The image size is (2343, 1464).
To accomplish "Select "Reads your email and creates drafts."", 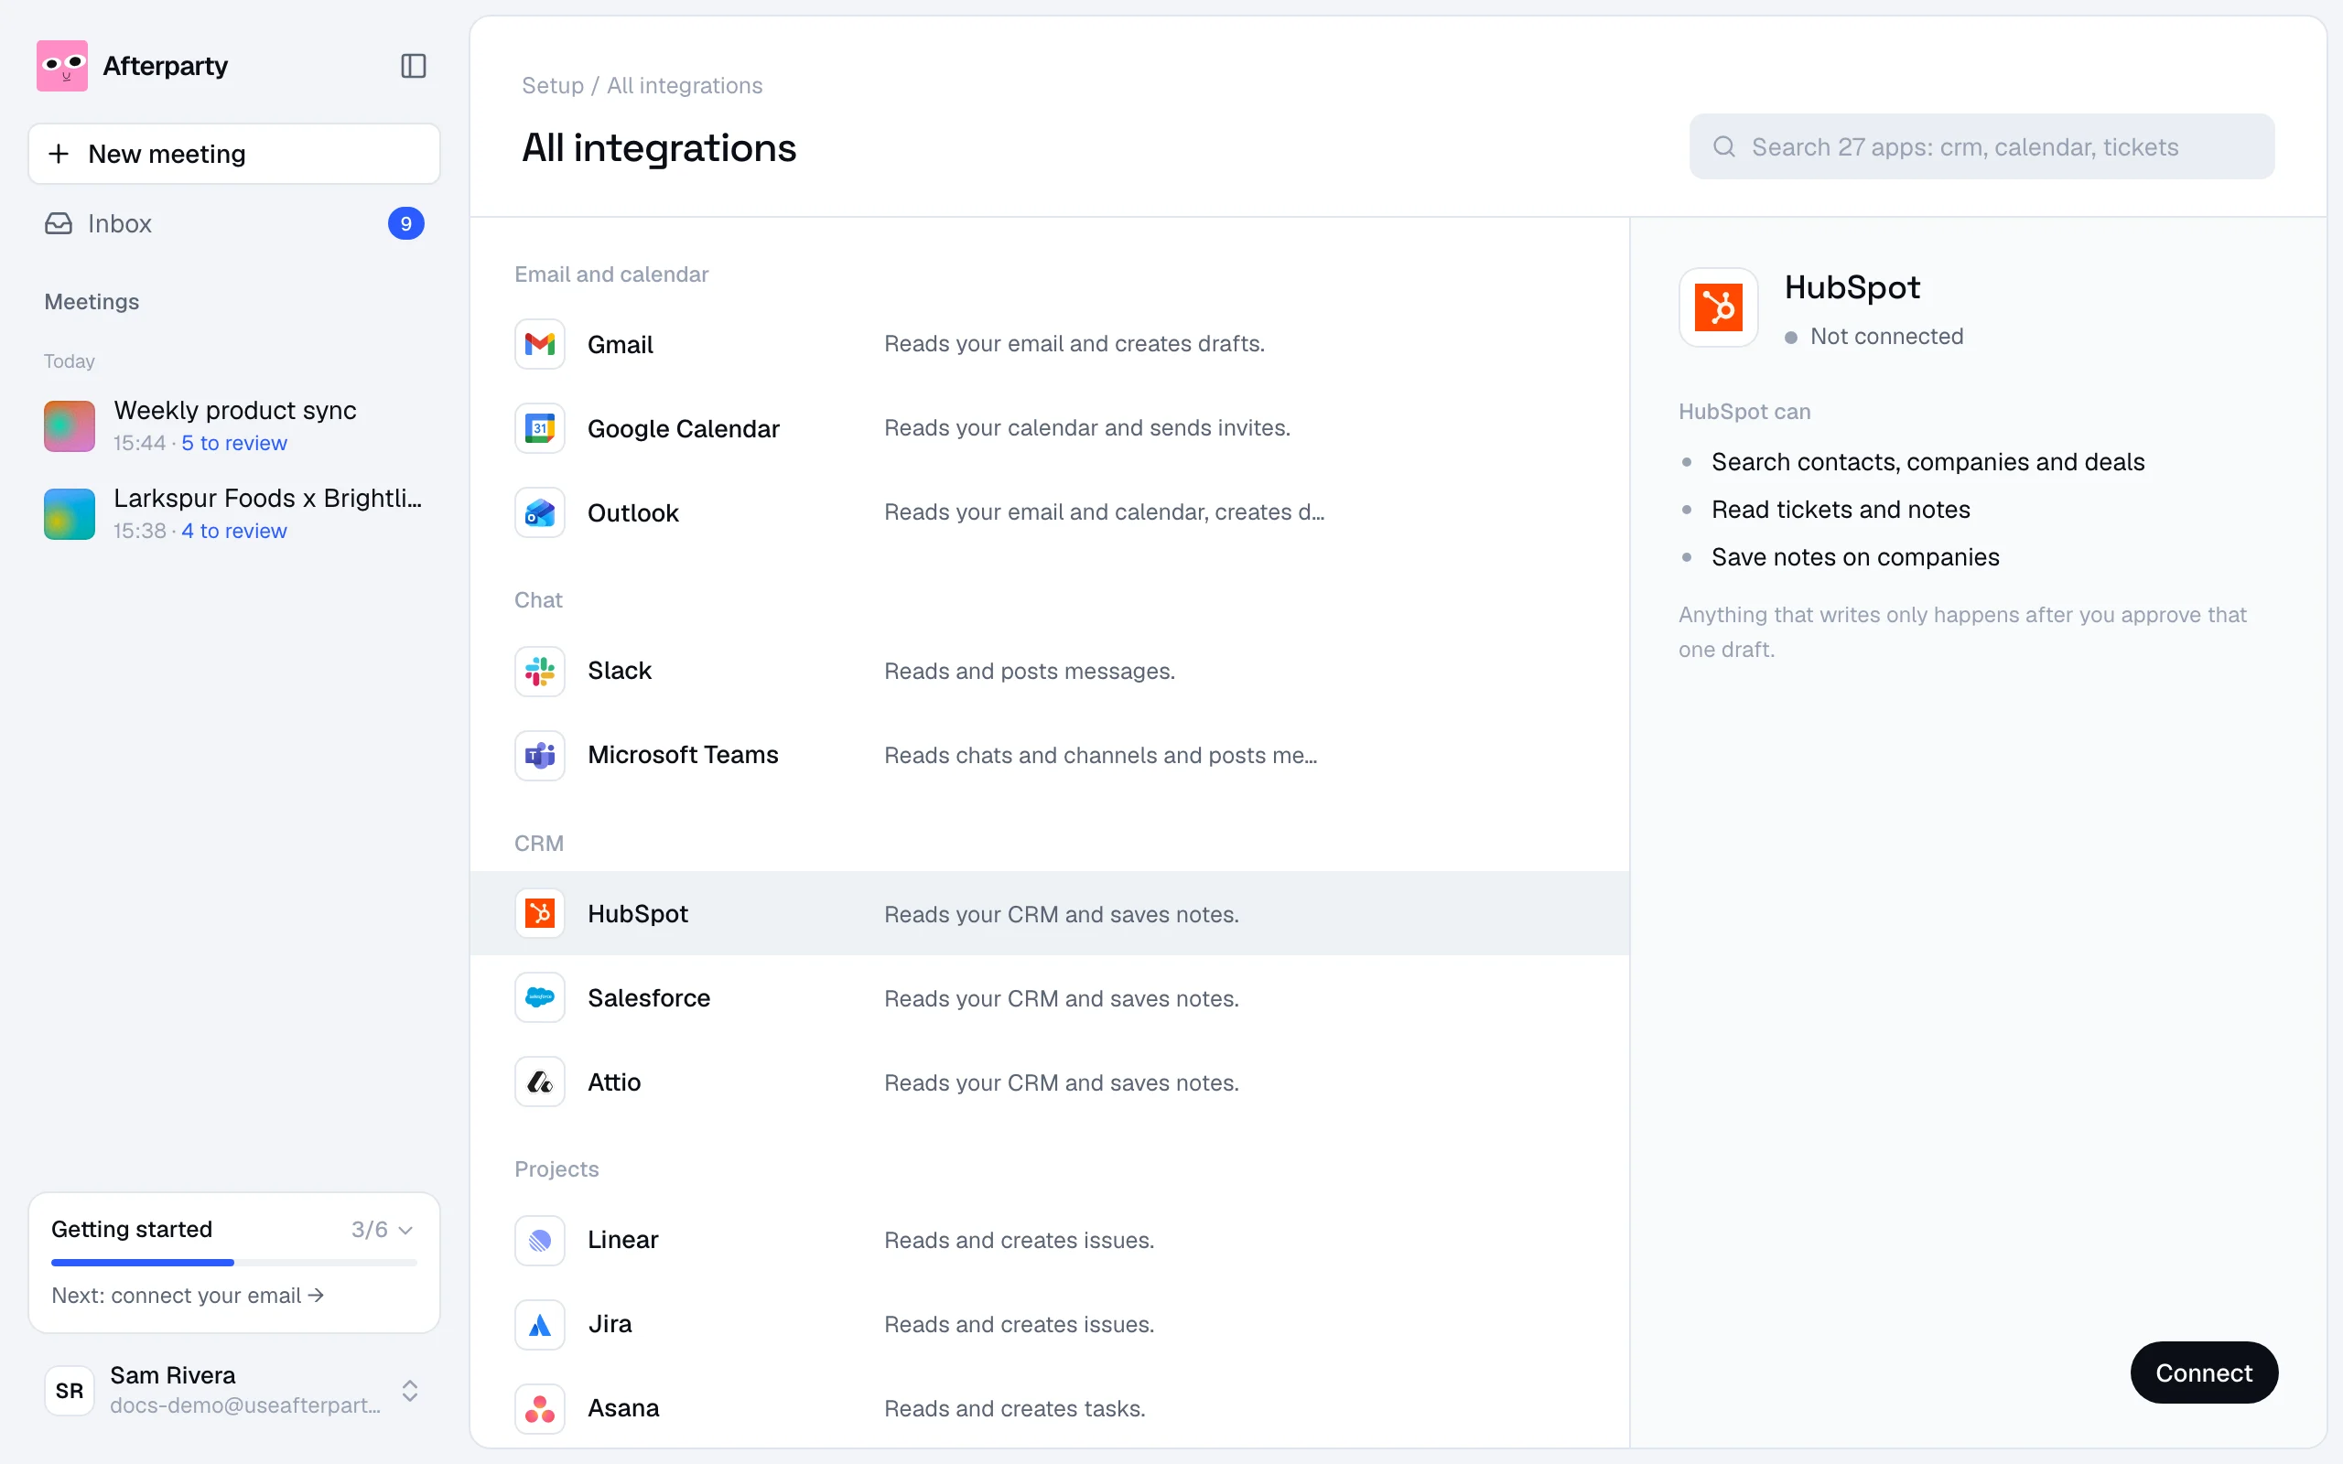I will (x=1074, y=344).
